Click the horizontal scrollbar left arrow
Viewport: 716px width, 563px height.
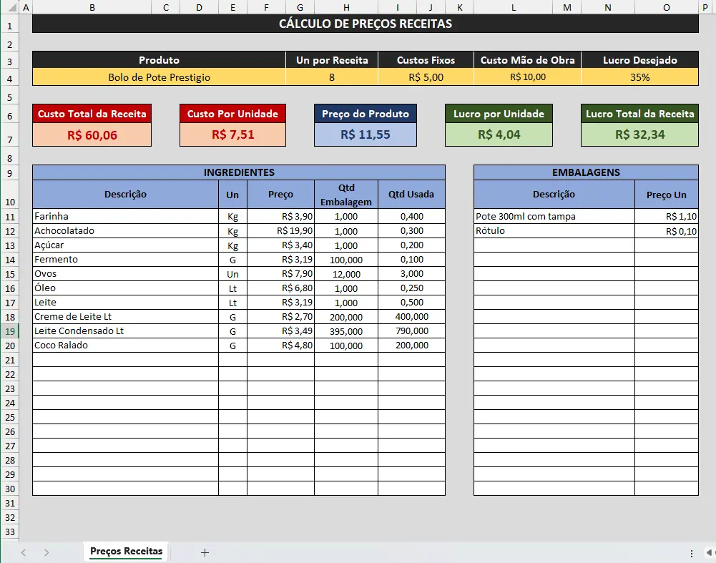(x=709, y=553)
